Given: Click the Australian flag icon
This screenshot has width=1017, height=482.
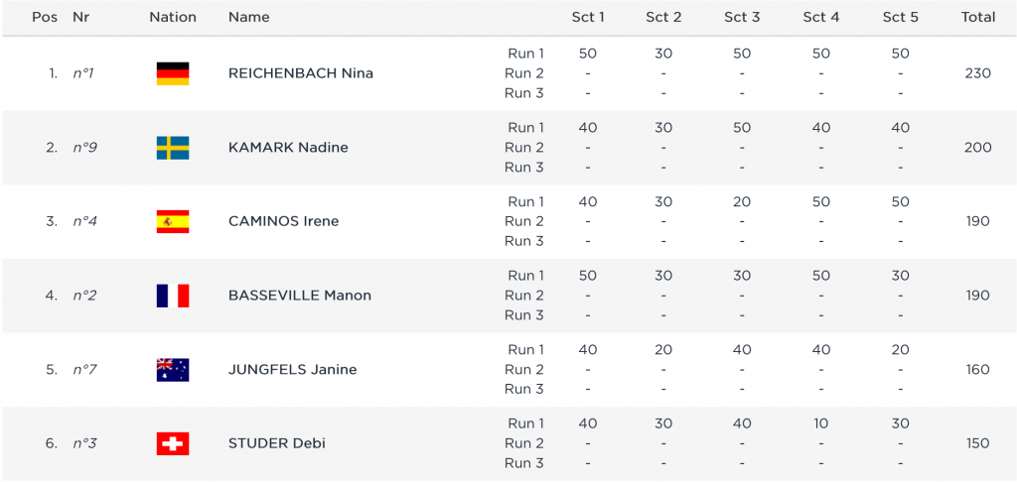Looking at the screenshot, I should point(173,370).
